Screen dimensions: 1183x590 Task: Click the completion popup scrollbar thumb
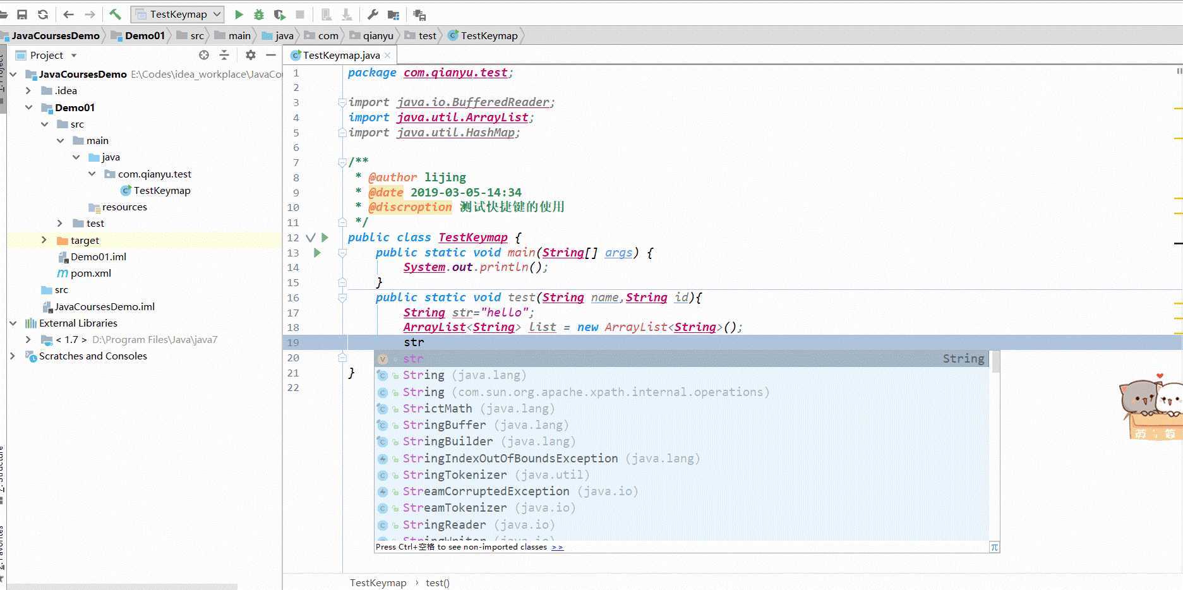coord(995,362)
